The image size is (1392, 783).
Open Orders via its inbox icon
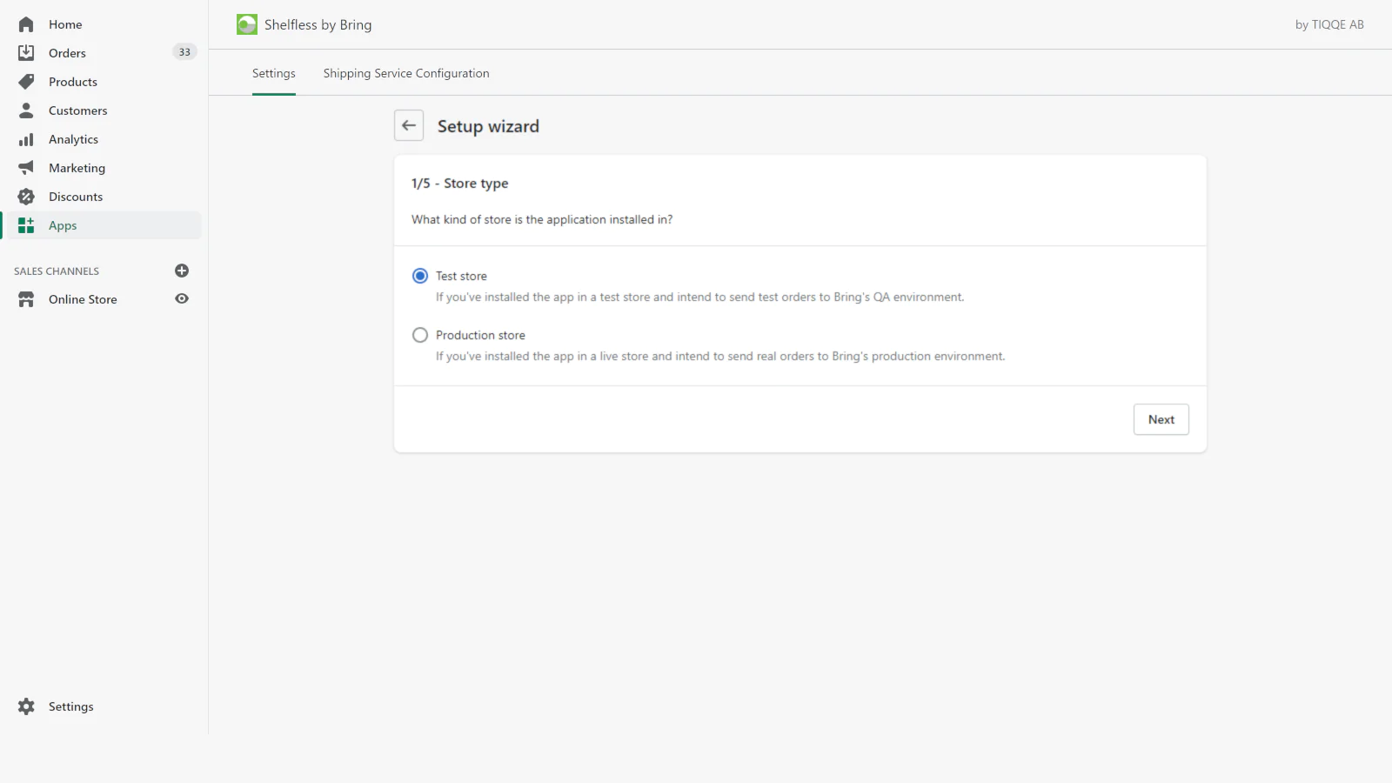tap(26, 53)
